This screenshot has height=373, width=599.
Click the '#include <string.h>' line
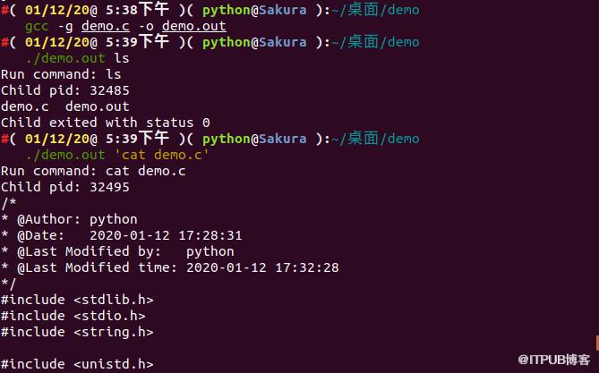[x=77, y=332]
